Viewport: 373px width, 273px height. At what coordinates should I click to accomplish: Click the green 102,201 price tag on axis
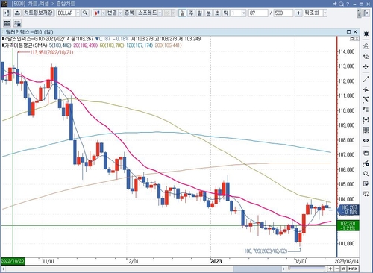click(348, 225)
